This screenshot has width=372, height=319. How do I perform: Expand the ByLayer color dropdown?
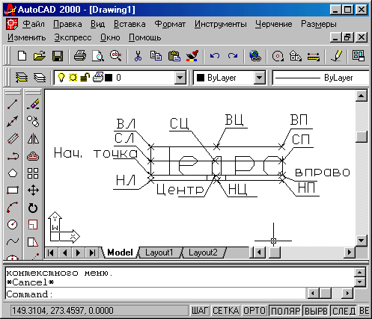(259, 78)
